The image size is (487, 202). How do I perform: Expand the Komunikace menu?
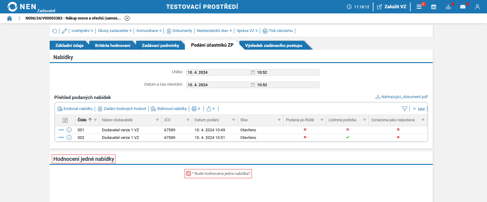(149, 31)
